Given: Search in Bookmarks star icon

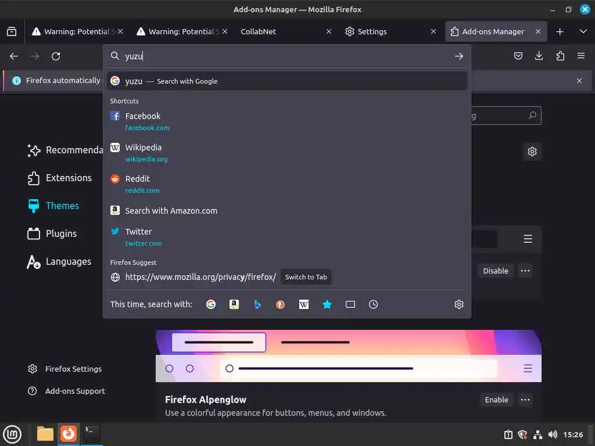Looking at the screenshot, I should [x=327, y=304].
